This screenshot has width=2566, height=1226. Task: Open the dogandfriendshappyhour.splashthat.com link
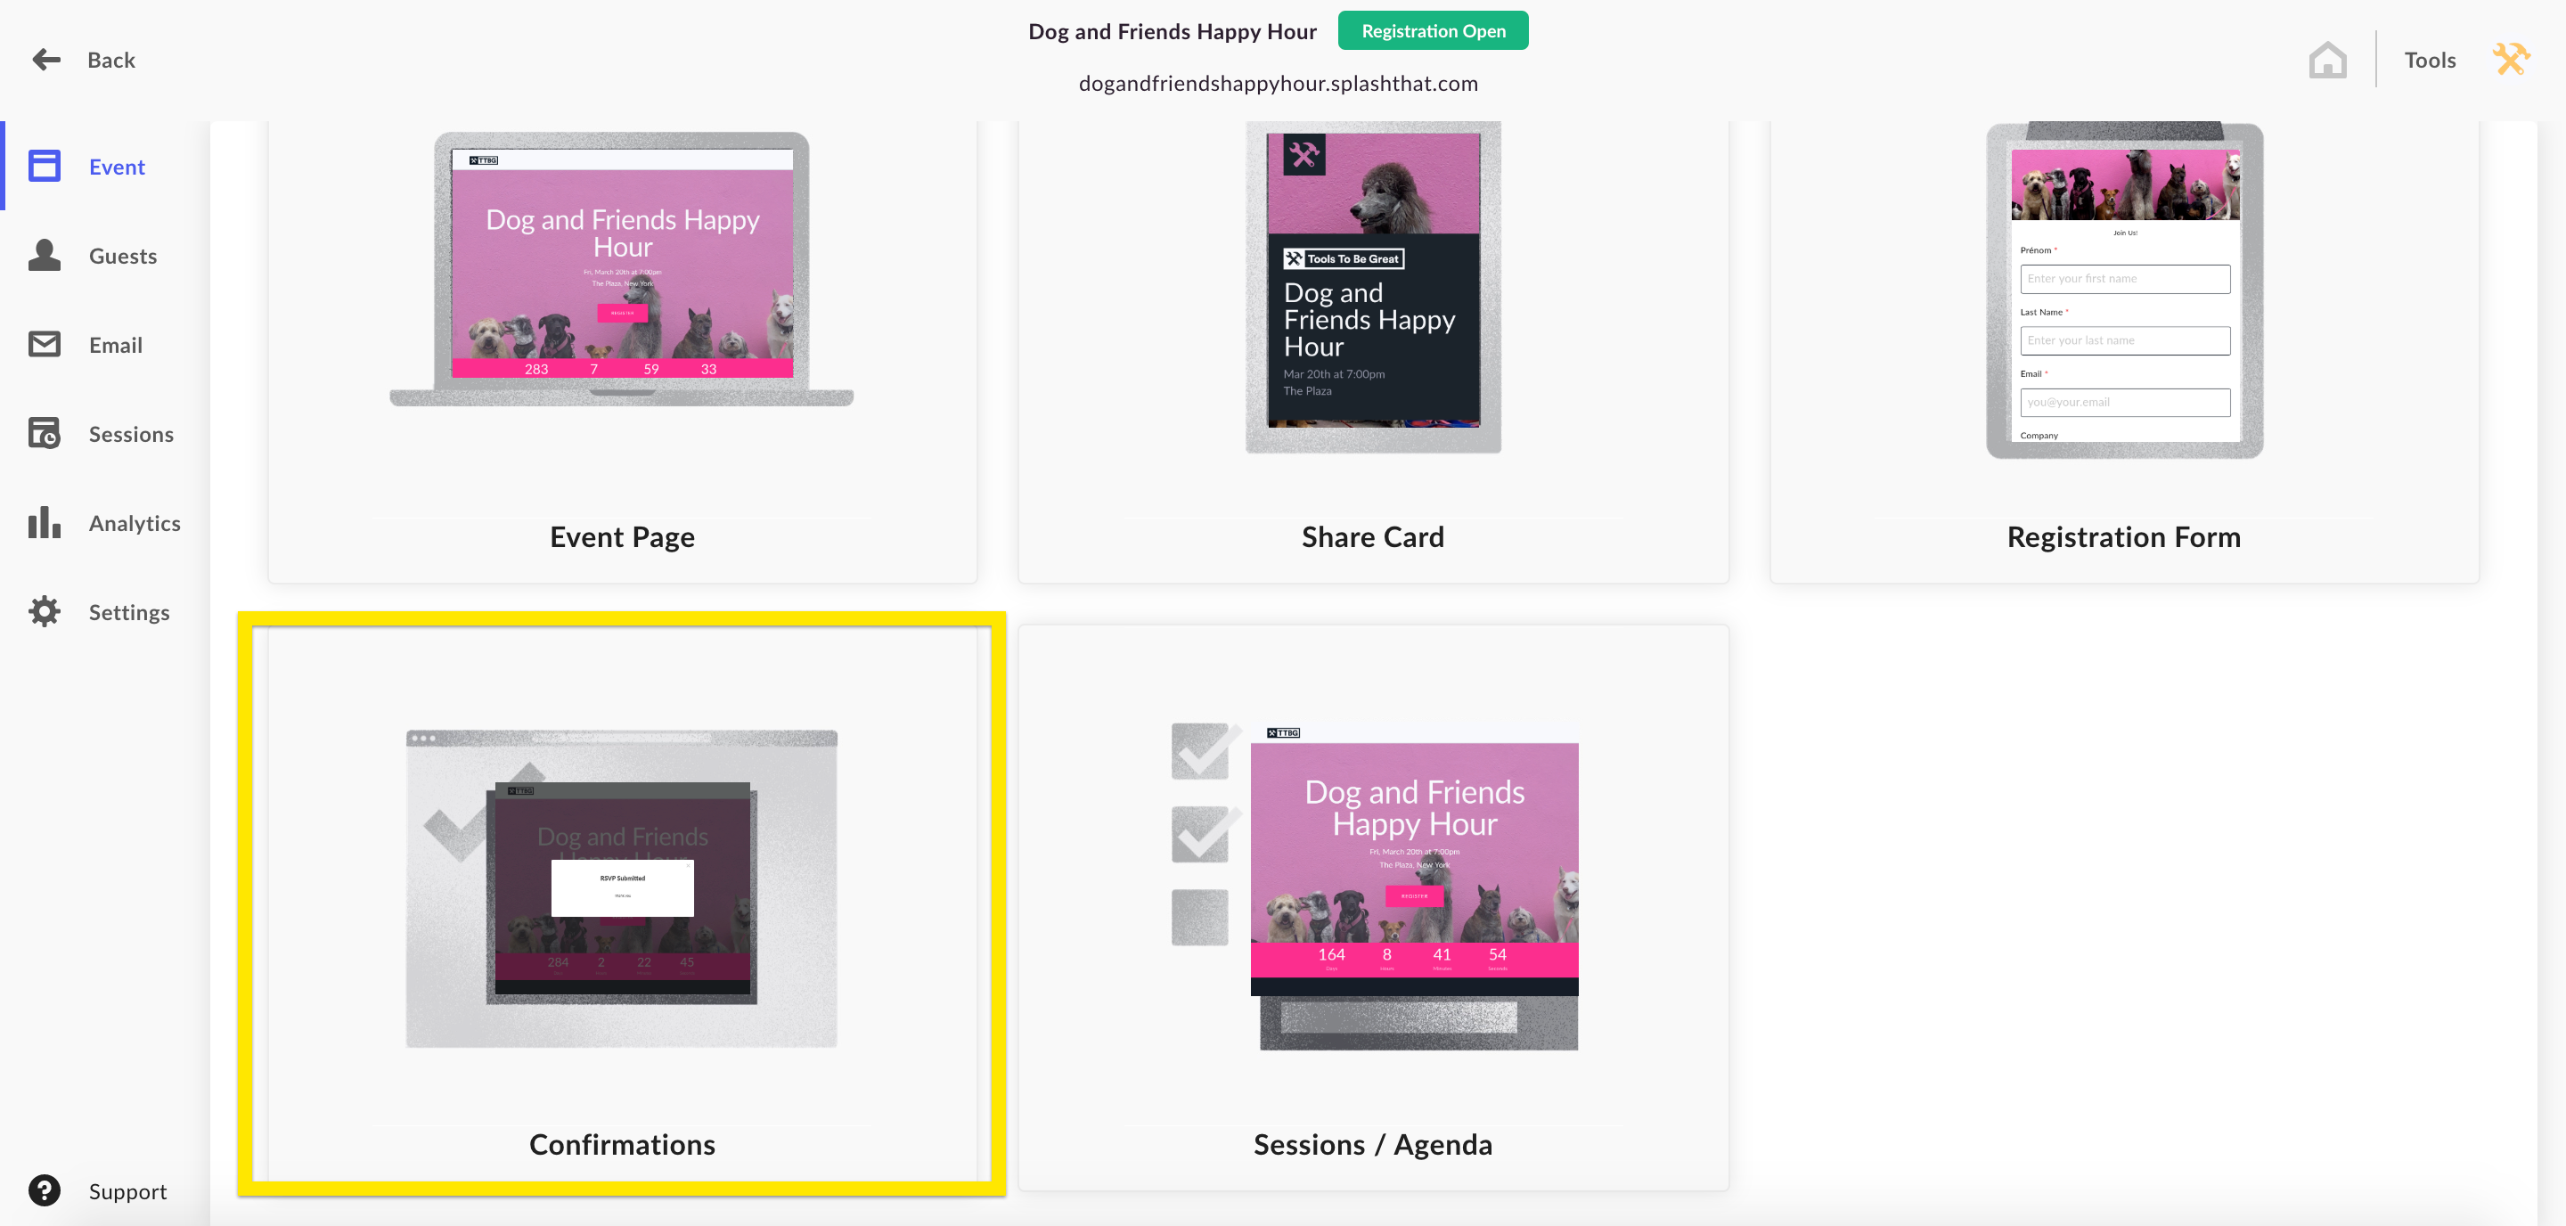1278,84
